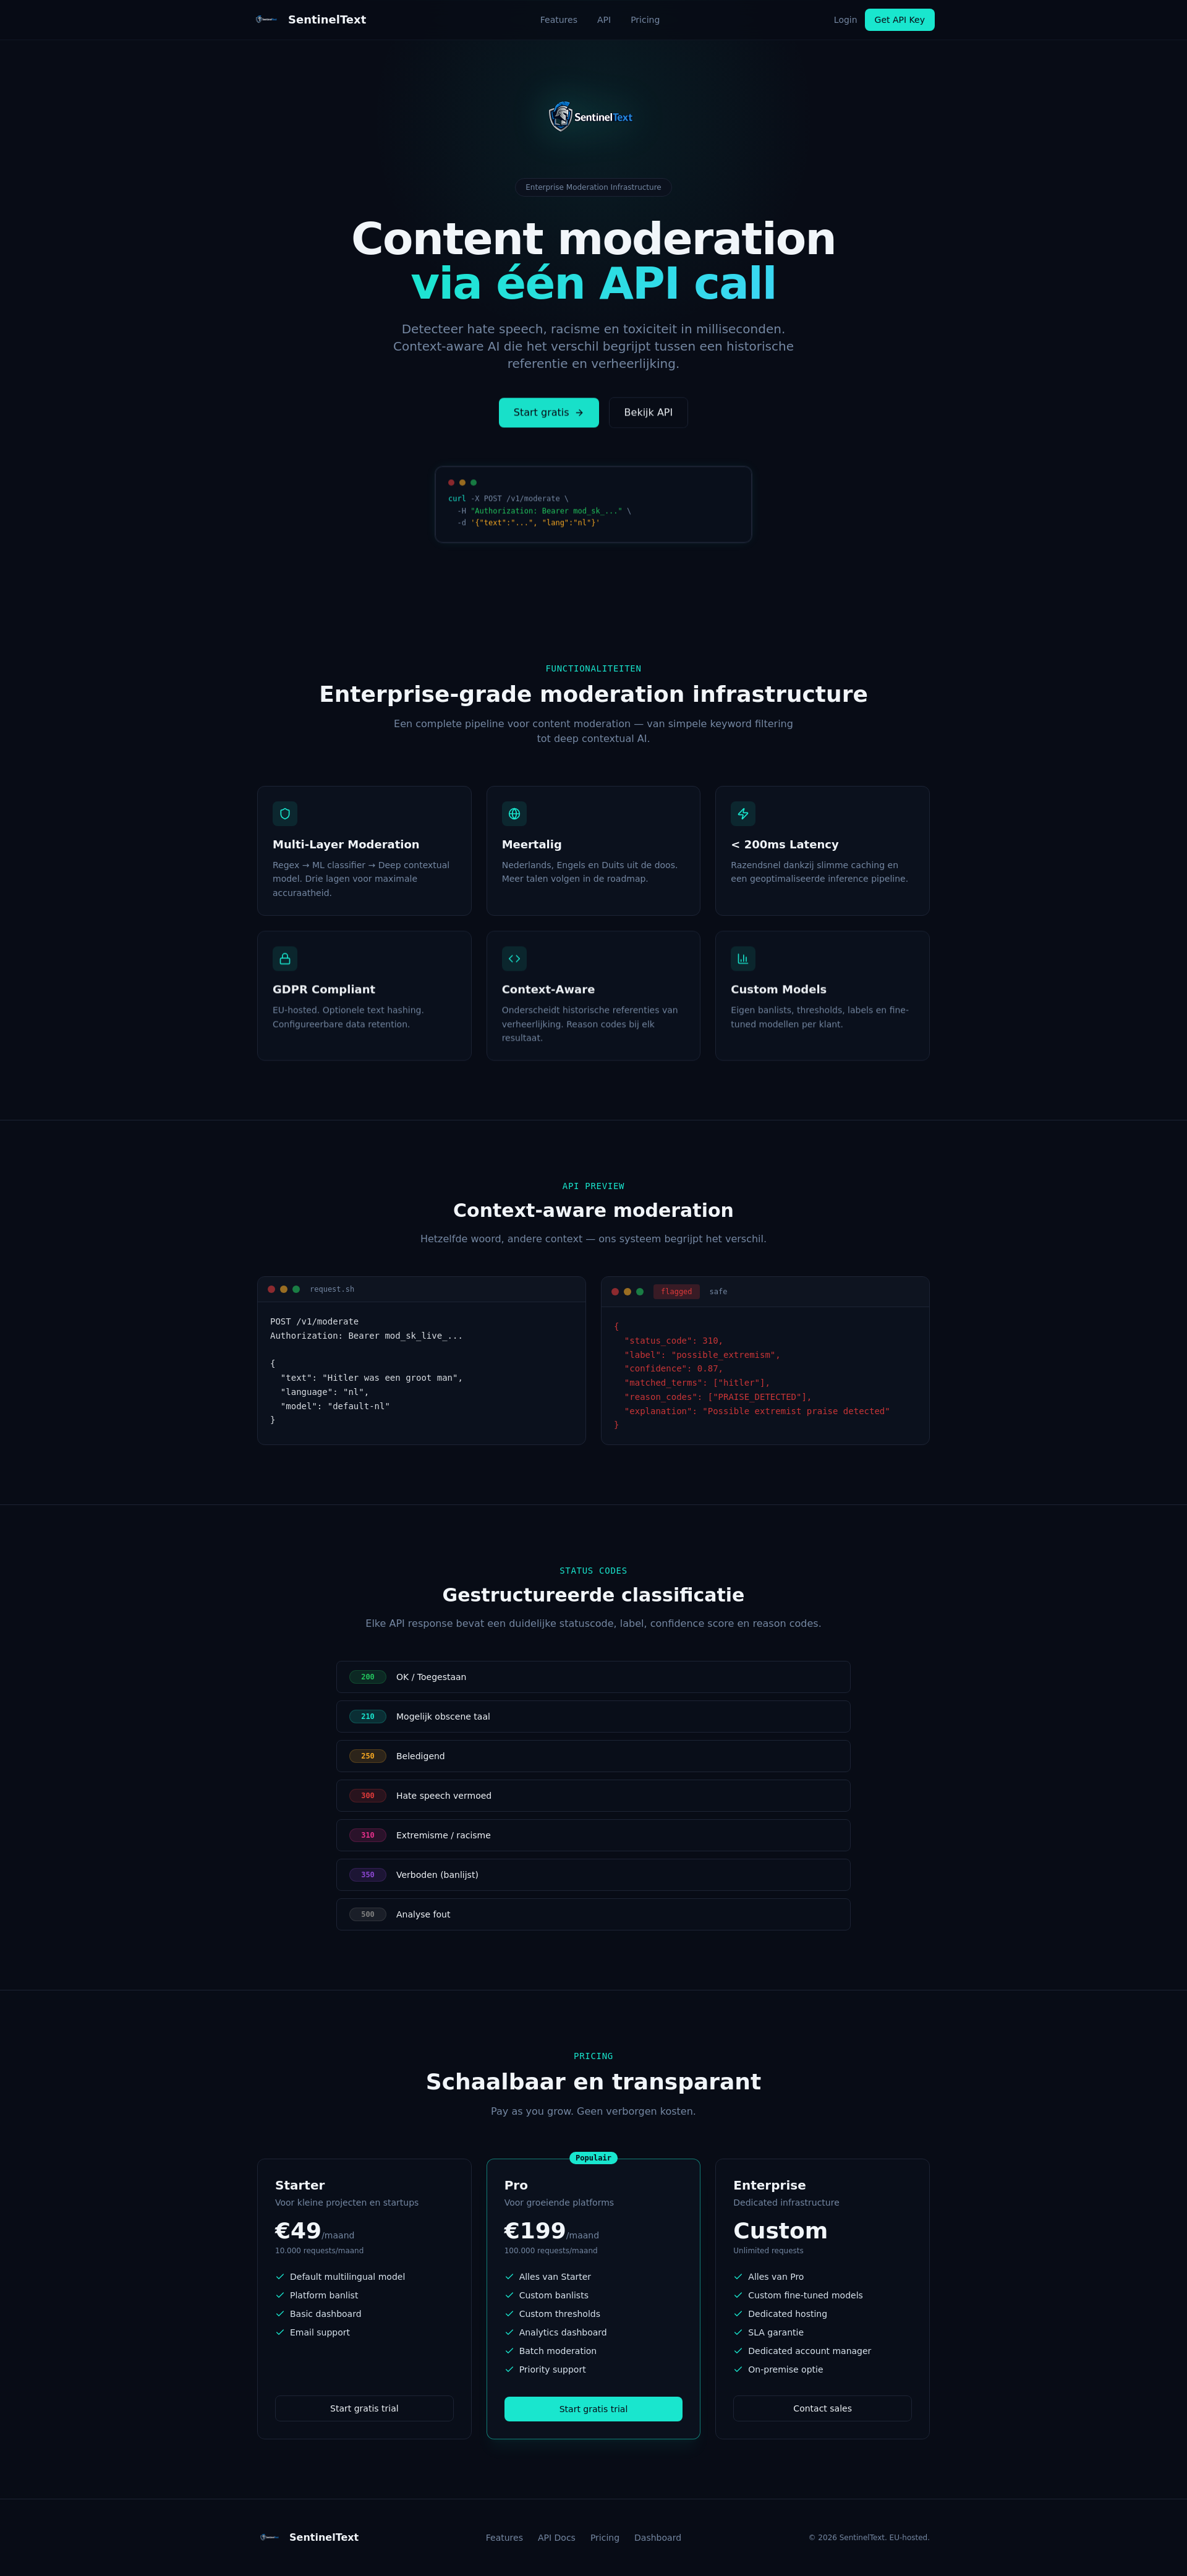Click the large SentinelText hero logo
This screenshot has height=2576, width=1187.
(593, 116)
